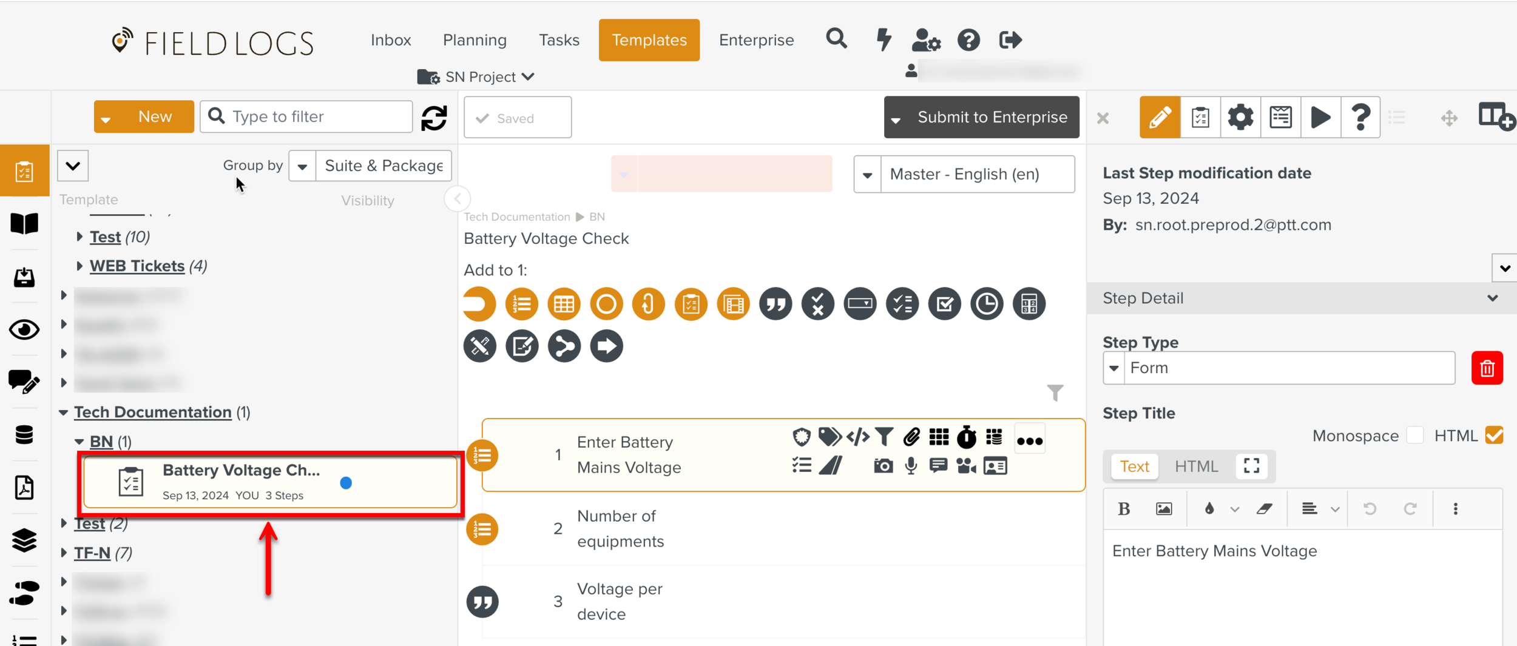This screenshot has width=1517, height=646.
Task: Open the settings gear in right toolbar
Action: tap(1240, 117)
